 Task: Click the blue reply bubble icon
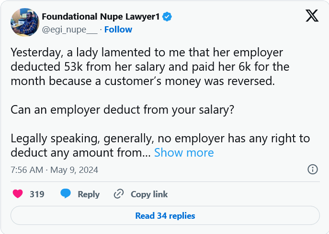click(66, 194)
